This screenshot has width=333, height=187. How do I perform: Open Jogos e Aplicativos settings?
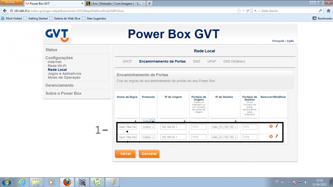[64, 74]
